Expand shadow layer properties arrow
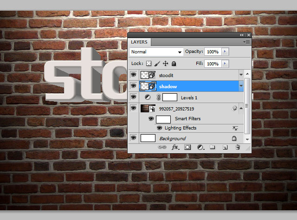This screenshot has height=220, width=297. click(x=241, y=86)
